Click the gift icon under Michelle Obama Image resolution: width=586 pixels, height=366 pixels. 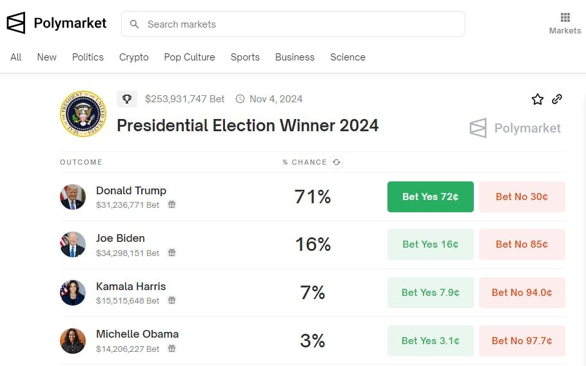(171, 349)
